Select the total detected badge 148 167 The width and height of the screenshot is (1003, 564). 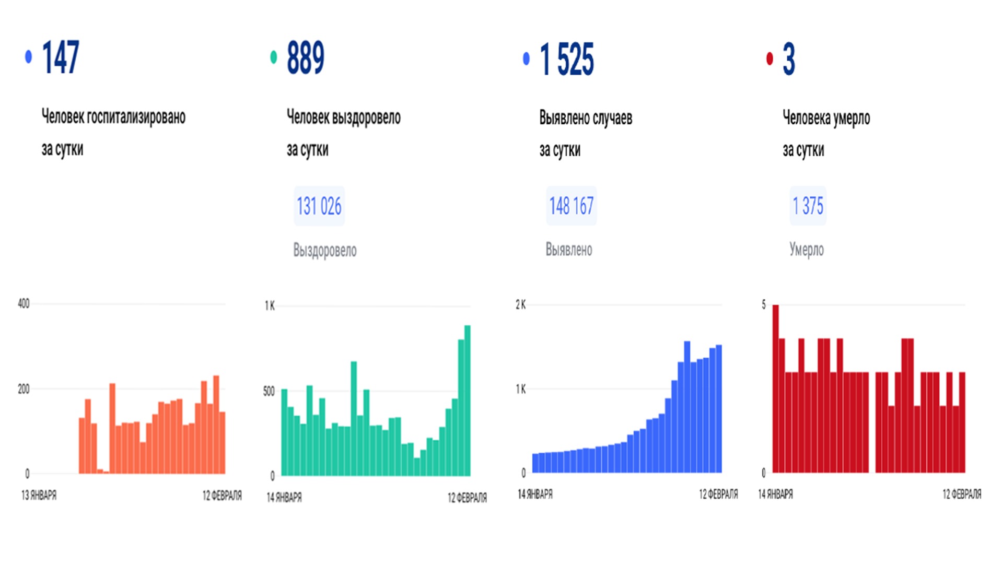point(572,206)
